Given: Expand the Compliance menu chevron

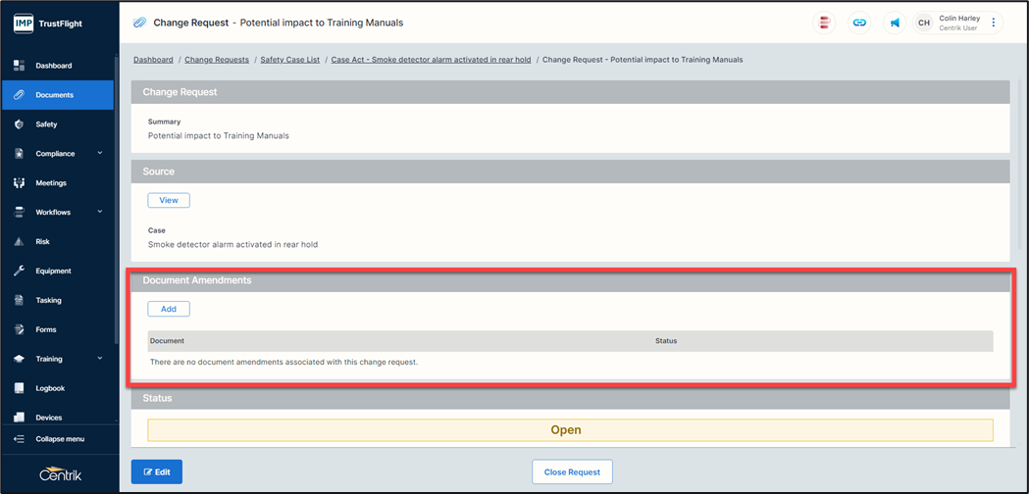Looking at the screenshot, I should point(100,154).
